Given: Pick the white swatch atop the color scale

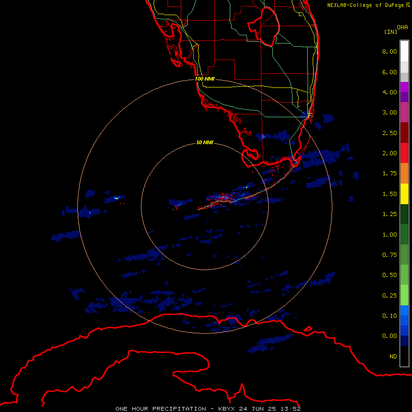Looking at the screenshot, I should pos(404,51).
